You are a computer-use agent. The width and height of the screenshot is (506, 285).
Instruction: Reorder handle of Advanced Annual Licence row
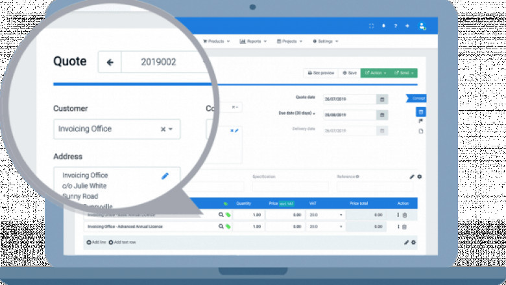coord(398,227)
